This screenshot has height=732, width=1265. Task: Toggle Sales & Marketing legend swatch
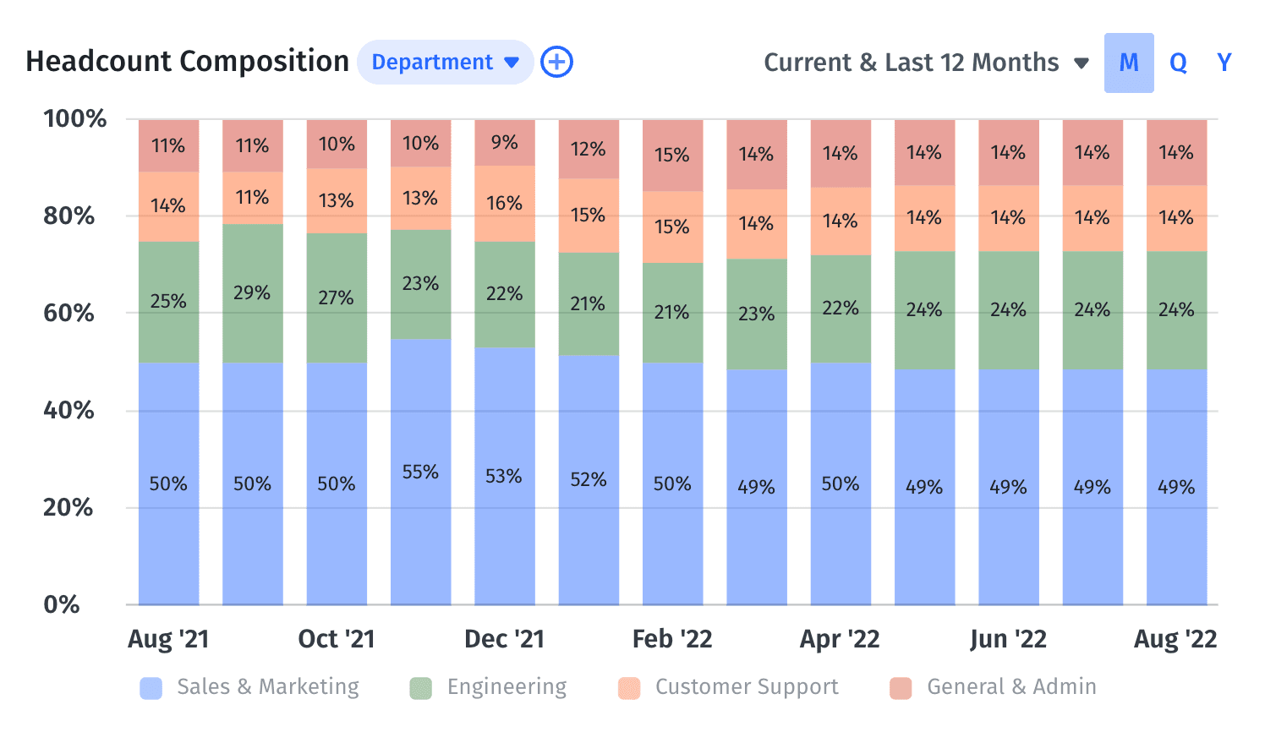click(x=151, y=688)
